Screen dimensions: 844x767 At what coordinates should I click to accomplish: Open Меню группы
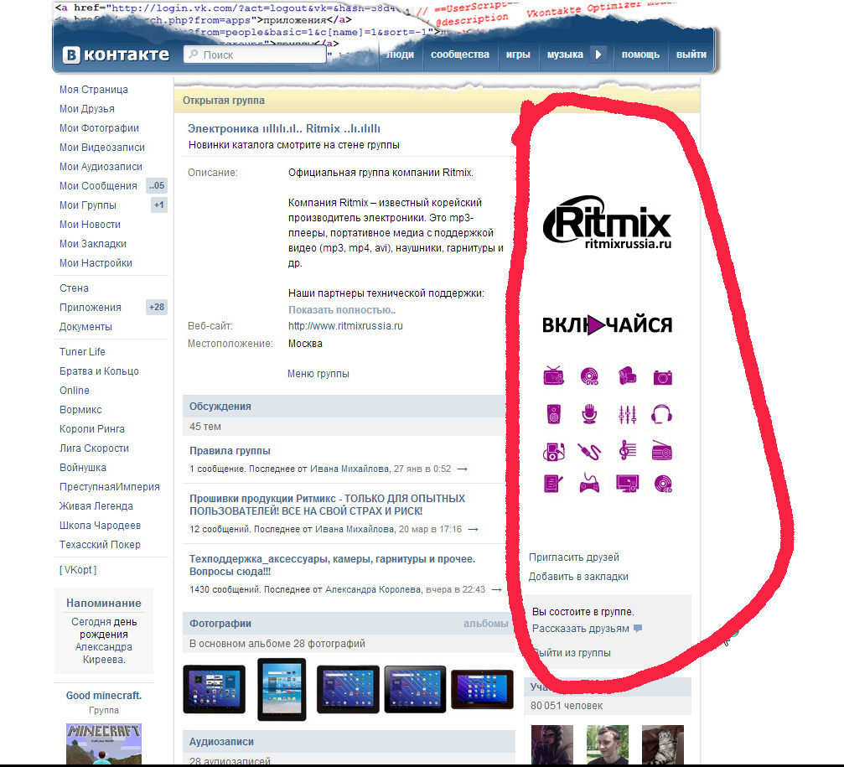click(x=318, y=374)
